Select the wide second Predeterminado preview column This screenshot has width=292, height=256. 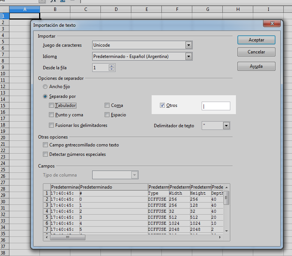(114, 187)
